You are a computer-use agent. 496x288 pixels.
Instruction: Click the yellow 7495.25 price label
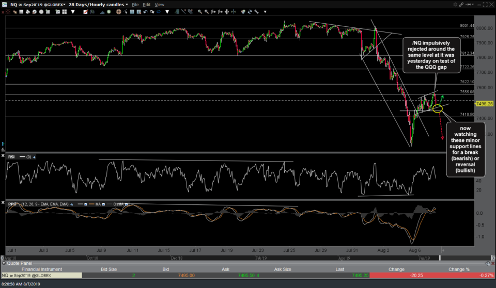[x=485, y=104]
